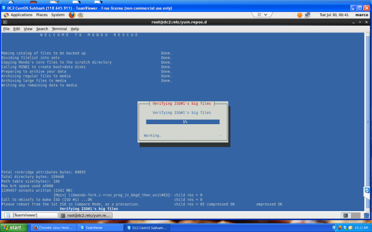
Task: Minimize the root@dc2 terminal window
Action: coord(353,22)
